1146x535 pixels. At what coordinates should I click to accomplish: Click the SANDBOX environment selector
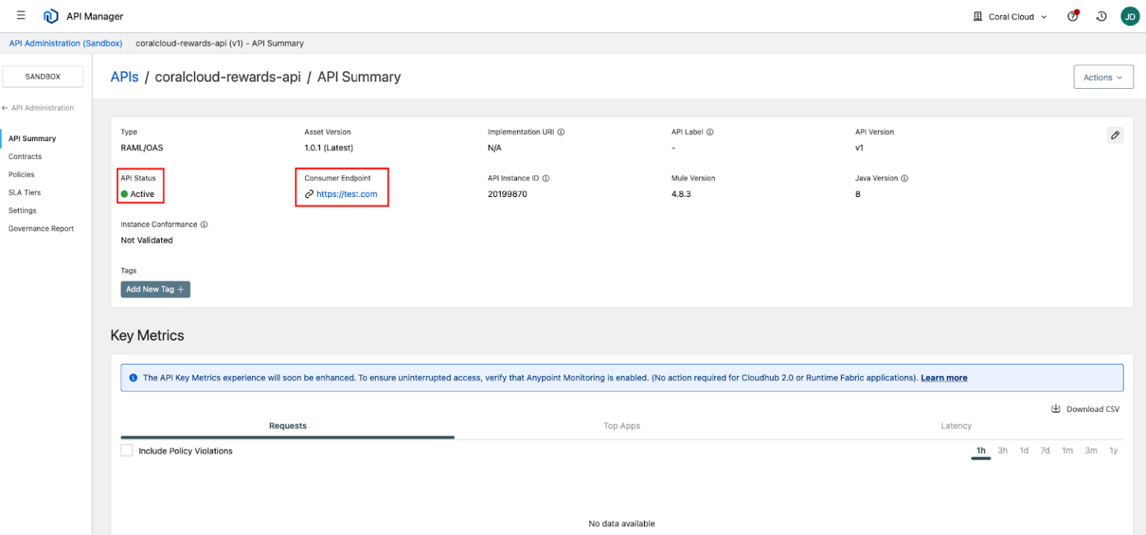pyautogui.click(x=43, y=76)
